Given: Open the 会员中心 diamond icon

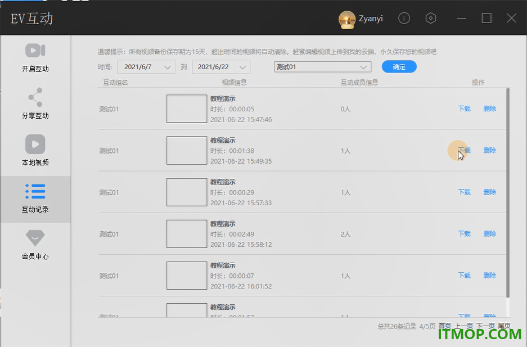Looking at the screenshot, I should tap(35, 238).
